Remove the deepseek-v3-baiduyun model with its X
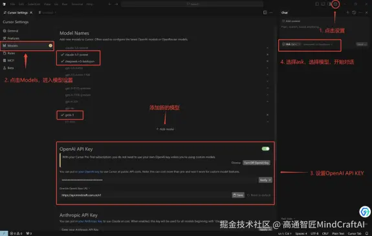Image resolution: width=372 pixels, height=236 pixels. (267, 61)
